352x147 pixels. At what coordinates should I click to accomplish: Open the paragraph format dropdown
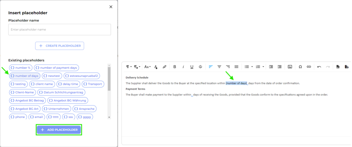[129, 67]
